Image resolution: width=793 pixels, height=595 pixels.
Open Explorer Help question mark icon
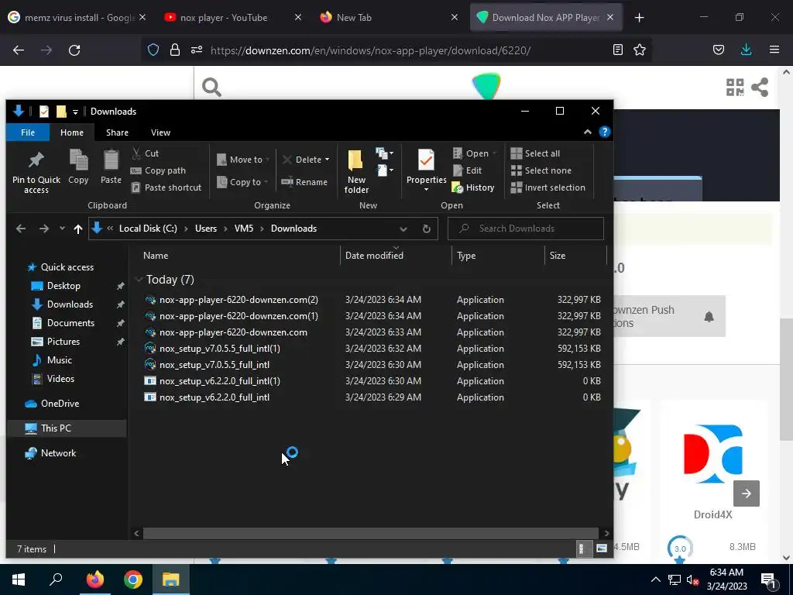pyautogui.click(x=604, y=132)
